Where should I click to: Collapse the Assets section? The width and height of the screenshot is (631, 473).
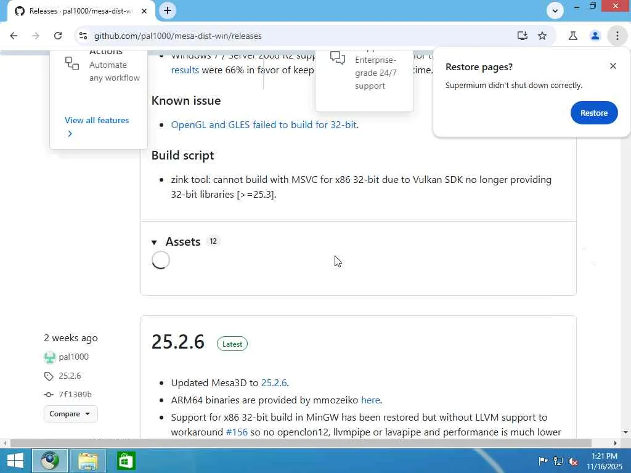[x=154, y=242]
